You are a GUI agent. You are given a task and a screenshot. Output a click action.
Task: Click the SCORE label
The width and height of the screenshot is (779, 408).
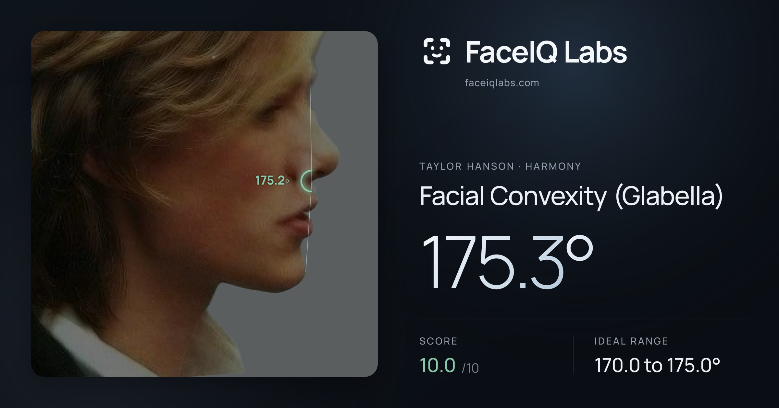coord(438,341)
